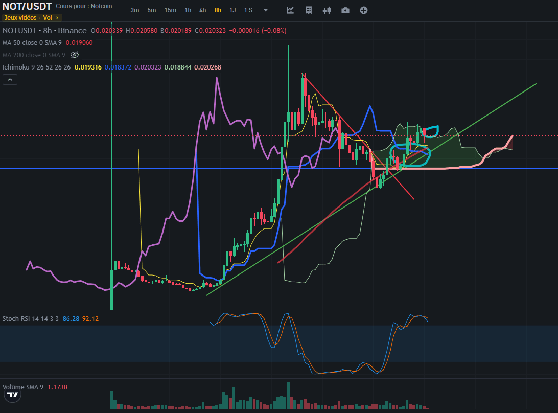558x413 pixels.
Task: Select the Ichimoku indicator legend
Action: click(x=36, y=67)
